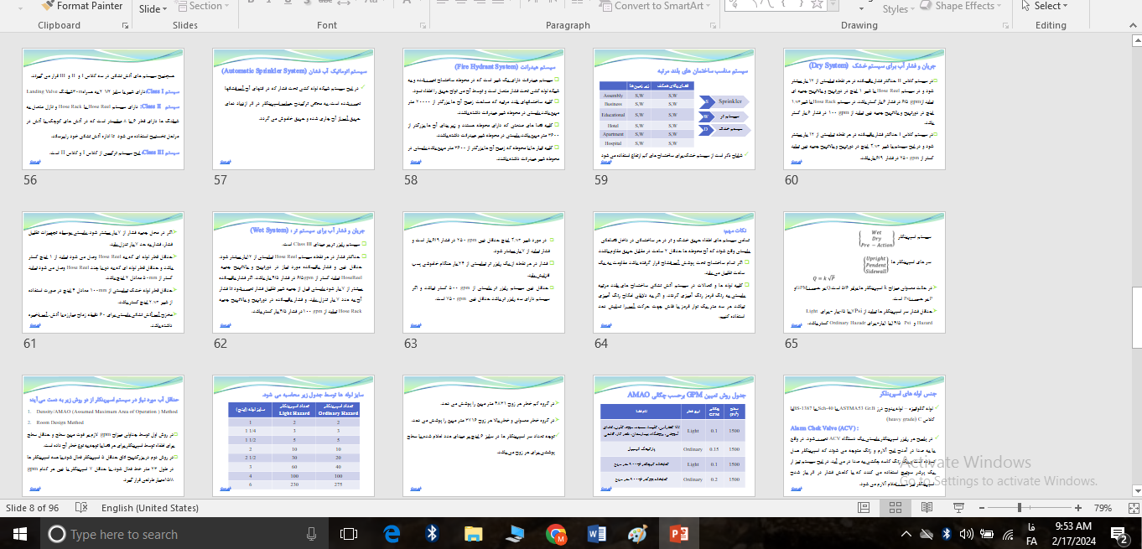Click the Slide 8 of 96 indicator
Screen dimensions: 1142x549
34,508
